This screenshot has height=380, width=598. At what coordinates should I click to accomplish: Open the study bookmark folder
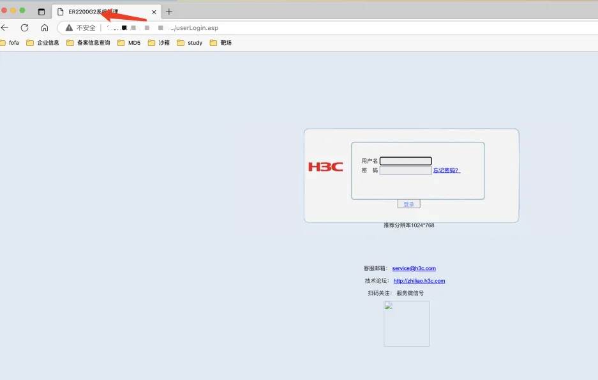click(190, 43)
